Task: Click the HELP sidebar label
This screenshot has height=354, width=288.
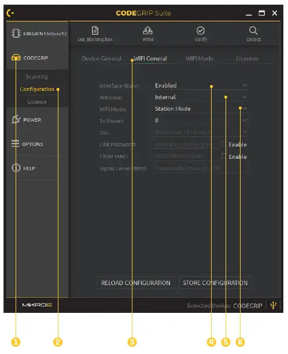Action: tap(29, 169)
